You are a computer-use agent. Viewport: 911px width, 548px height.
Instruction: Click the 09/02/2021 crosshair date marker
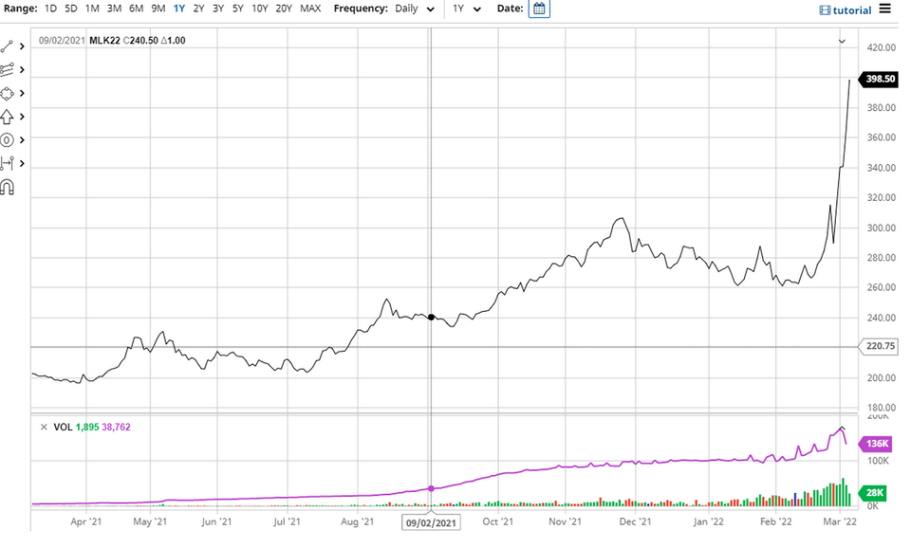pyautogui.click(x=432, y=521)
